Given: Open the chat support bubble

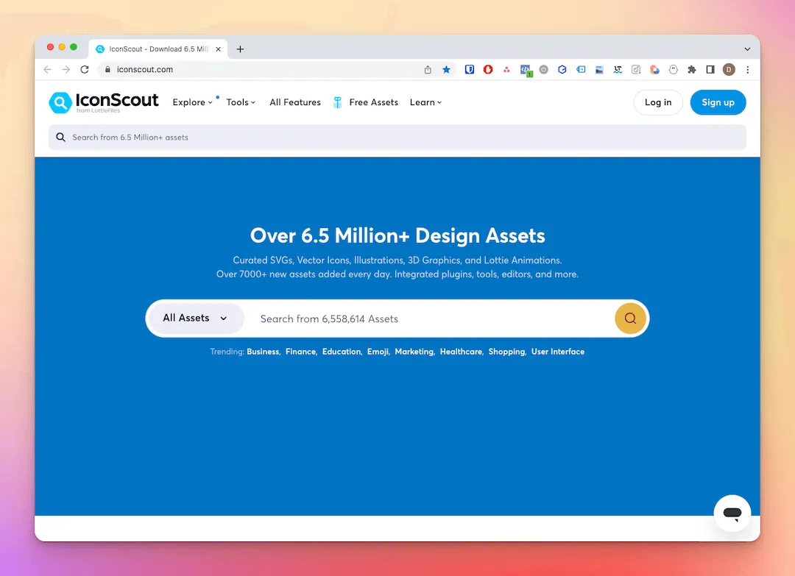Looking at the screenshot, I should pyautogui.click(x=732, y=513).
